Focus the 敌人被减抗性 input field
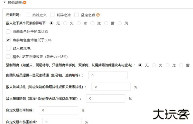The image size is (193, 124). 111,87
